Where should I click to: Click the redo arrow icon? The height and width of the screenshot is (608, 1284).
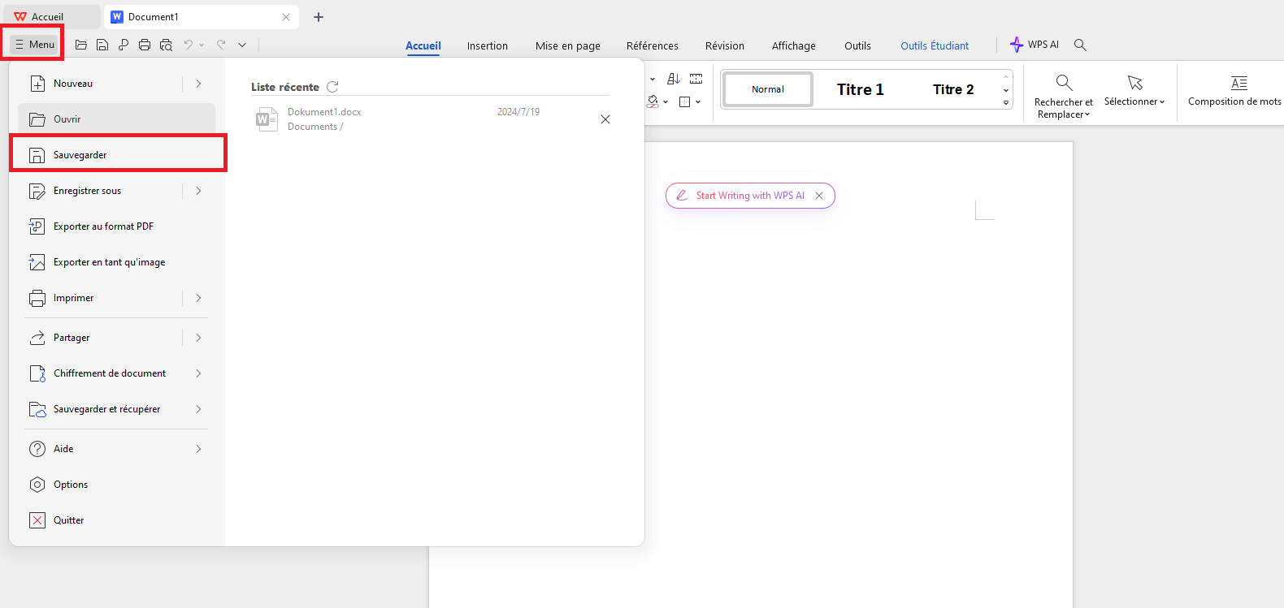221,45
